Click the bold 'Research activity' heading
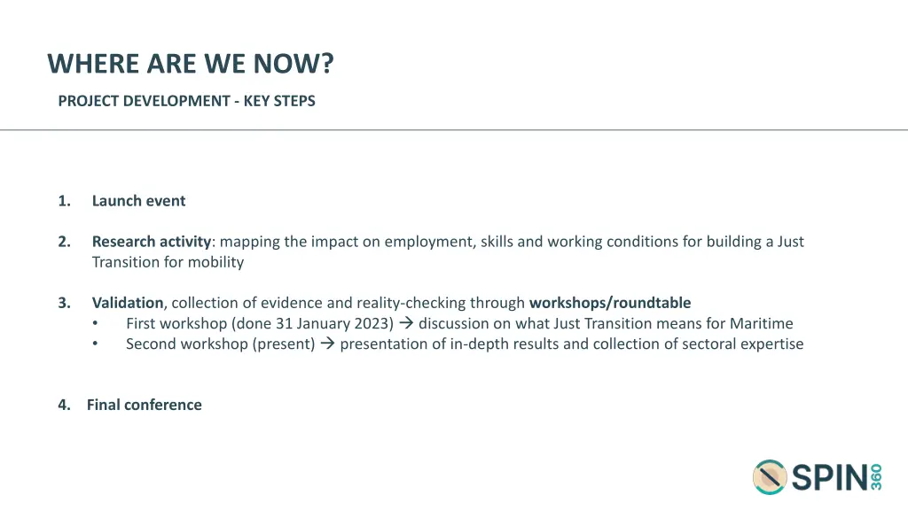Viewport: 908px width, 510px height. pyautogui.click(x=151, y=241)
